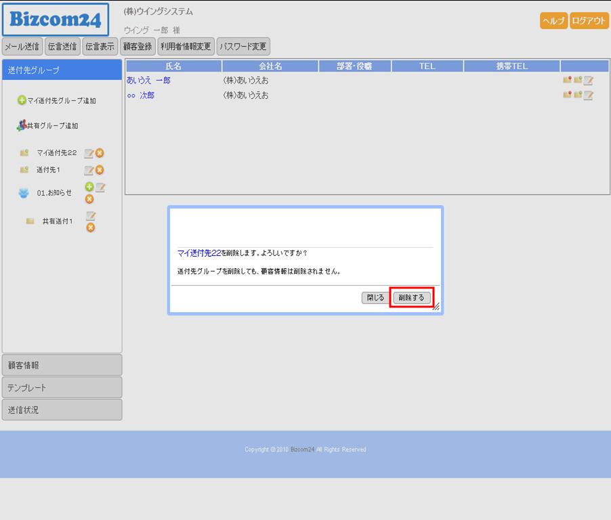Expand the 顧客情報 accordion section

point(62,365)
